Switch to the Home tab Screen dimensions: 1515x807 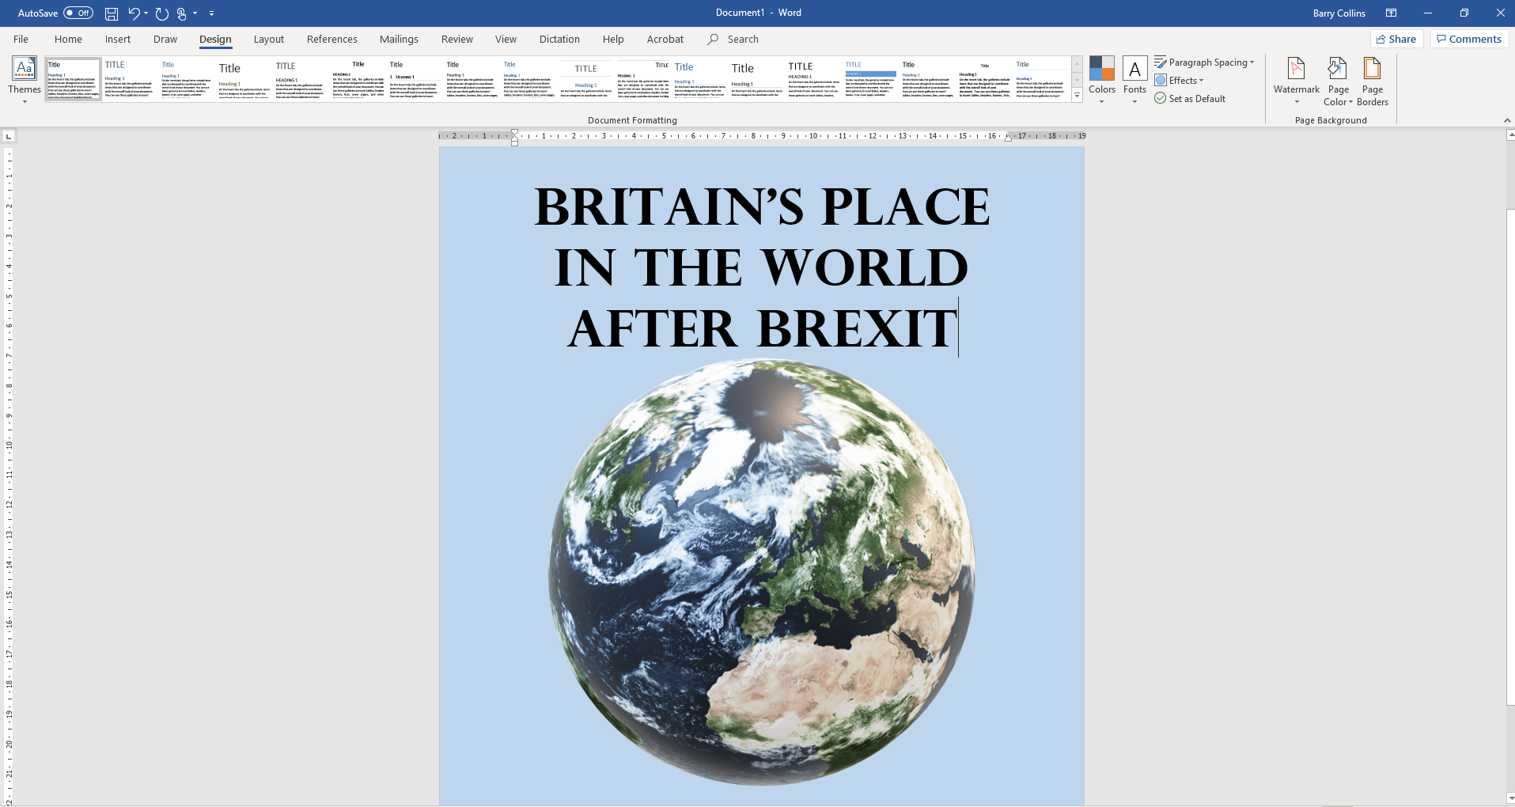pyautogui.click(x=68, y=39)
